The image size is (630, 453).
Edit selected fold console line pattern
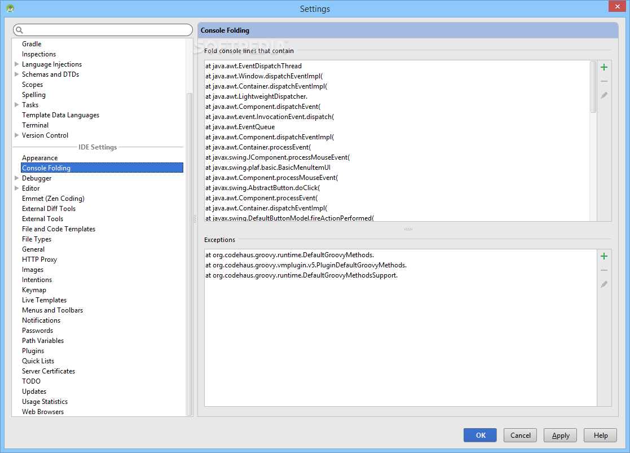tap(604, 95)
